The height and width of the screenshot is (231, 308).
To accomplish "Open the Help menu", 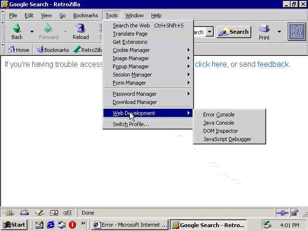I will 156,15.
